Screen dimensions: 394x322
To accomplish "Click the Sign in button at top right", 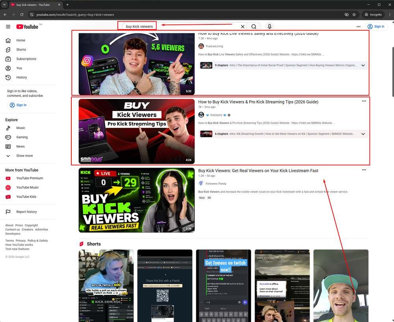I will coord(376,26).
